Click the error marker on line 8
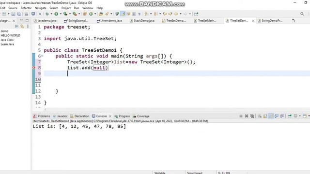Viewport: 310px width, 174px height. point(33,68)
